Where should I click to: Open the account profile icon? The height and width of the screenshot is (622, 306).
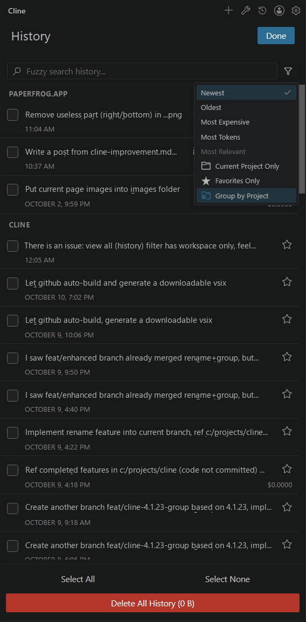point(280,11)
